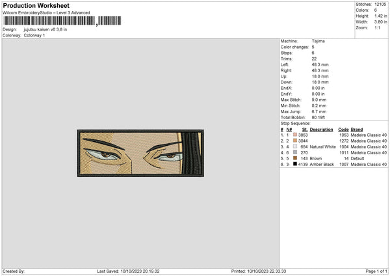The width and height of the screenshot is (390, 276).
Task: Select the Amber Black thread swatch
Action: 295,164
